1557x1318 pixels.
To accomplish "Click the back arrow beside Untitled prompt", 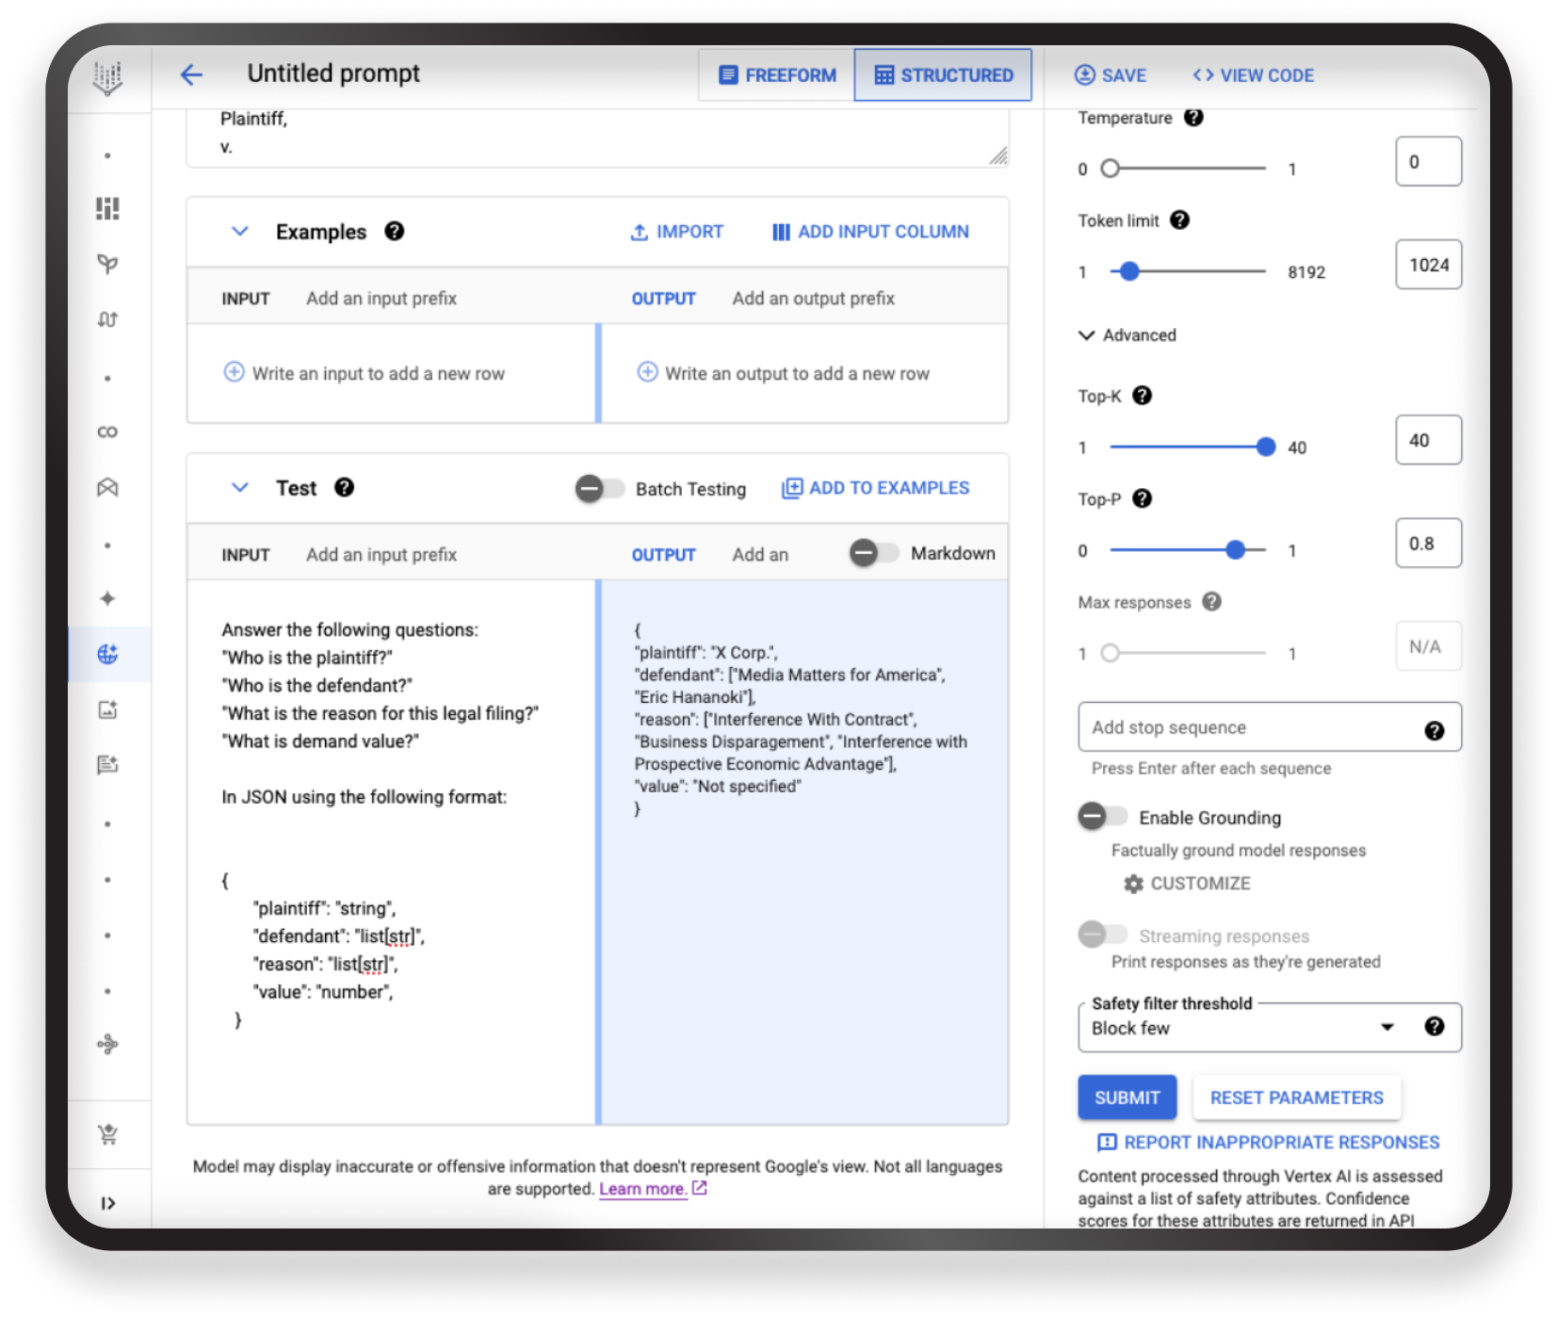I will pyautogui.click(x=191, y=75).
